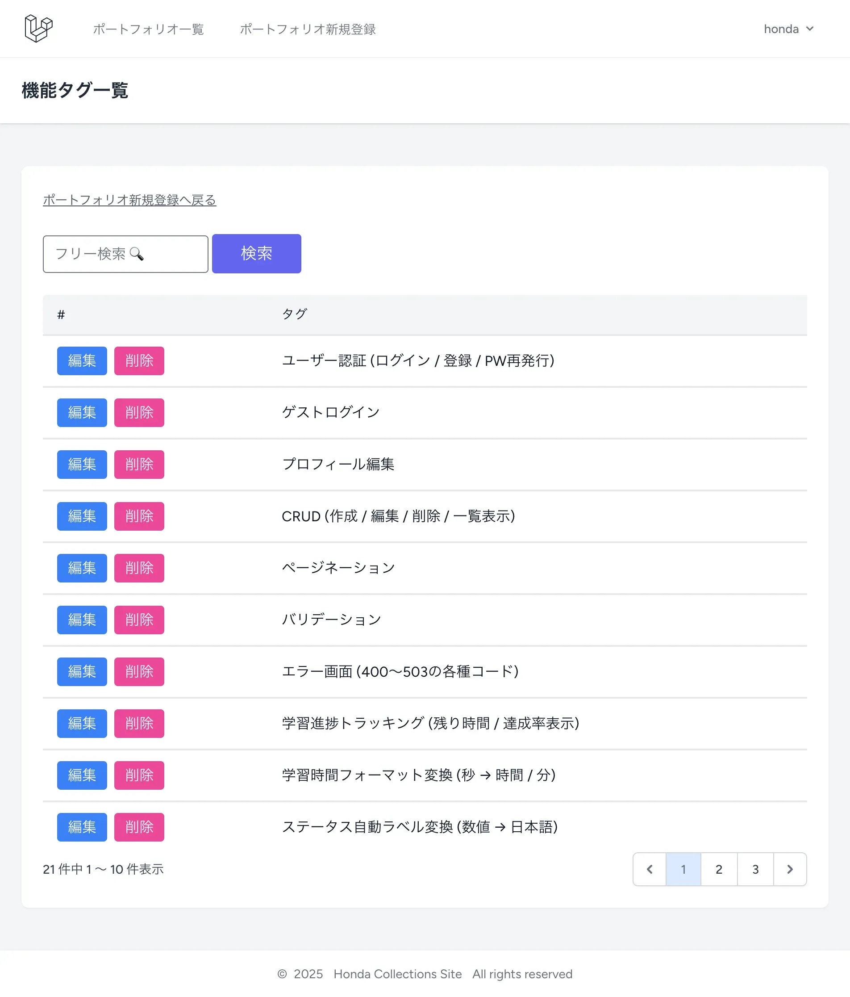Image resolution: width=850 pixels, height=997 pixels.
Task: Edit the ステータス自動ラベル変換 tag
Action: click(x=82, y=827)
